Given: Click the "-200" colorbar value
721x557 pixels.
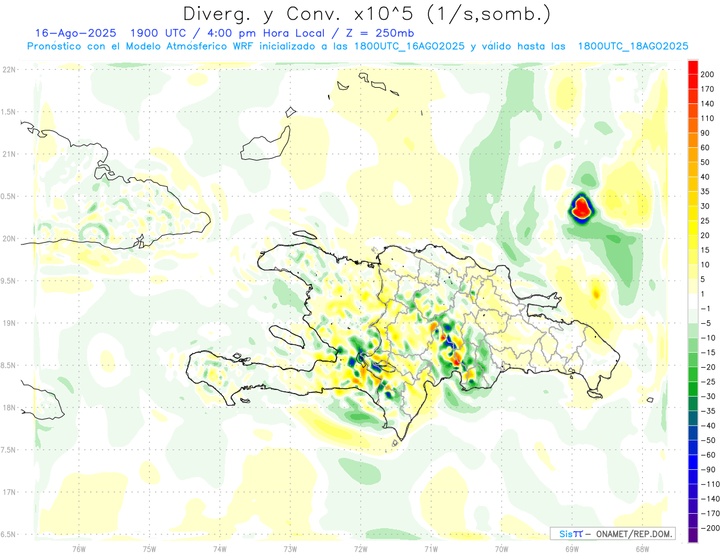Looking at the screenshot, I should (710, 528).
